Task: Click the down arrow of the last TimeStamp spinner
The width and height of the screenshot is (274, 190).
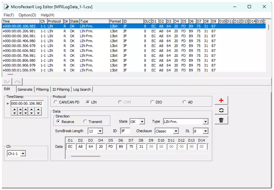Action: point(38,113)
